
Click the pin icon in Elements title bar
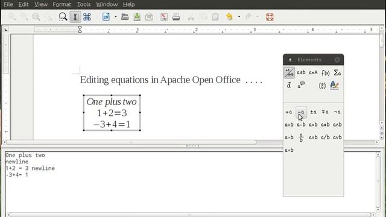290,60
